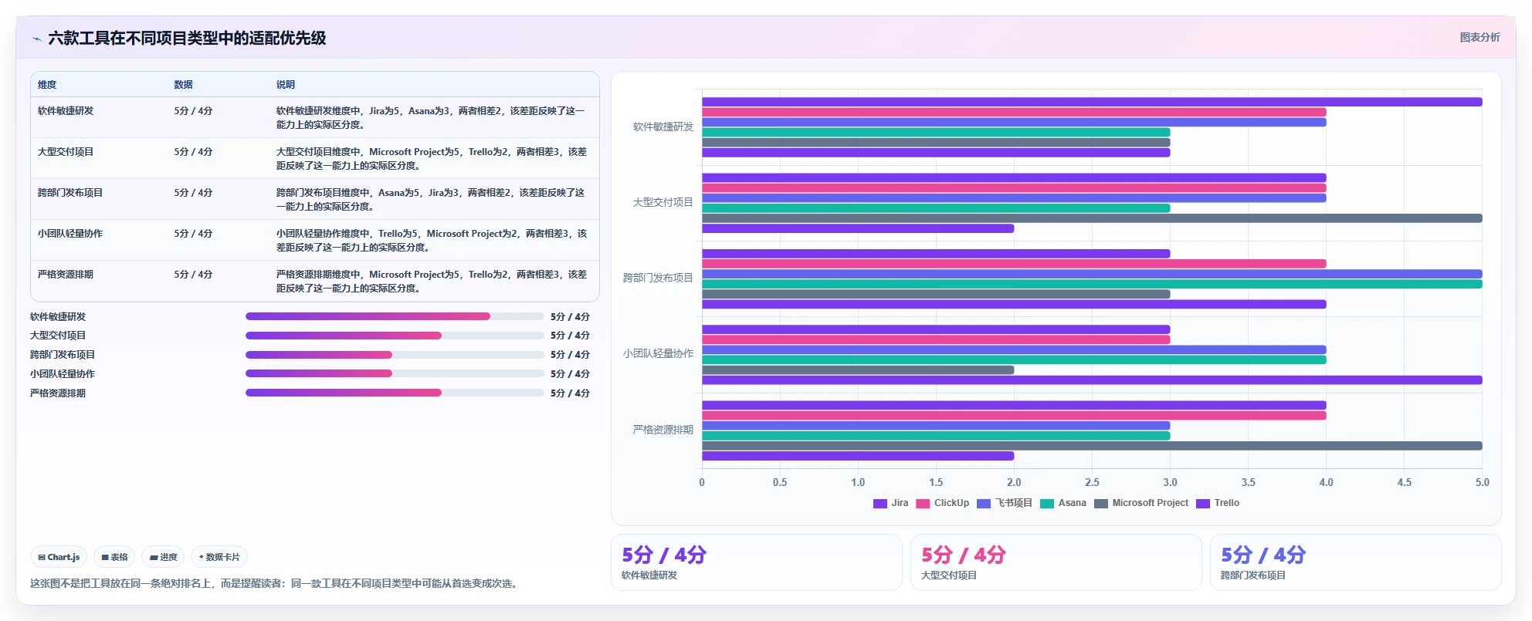Click the 0.5 tick on the x-axis

pos(780,482)
